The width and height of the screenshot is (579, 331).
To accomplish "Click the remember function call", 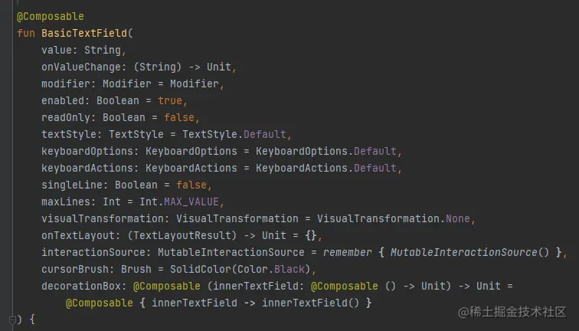I will pos(348,252).
